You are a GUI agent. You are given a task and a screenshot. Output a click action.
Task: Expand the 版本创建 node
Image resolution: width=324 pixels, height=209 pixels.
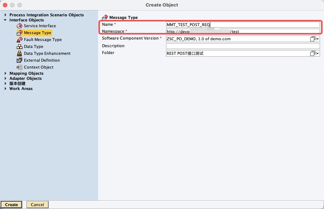click(x=5, y=83)
